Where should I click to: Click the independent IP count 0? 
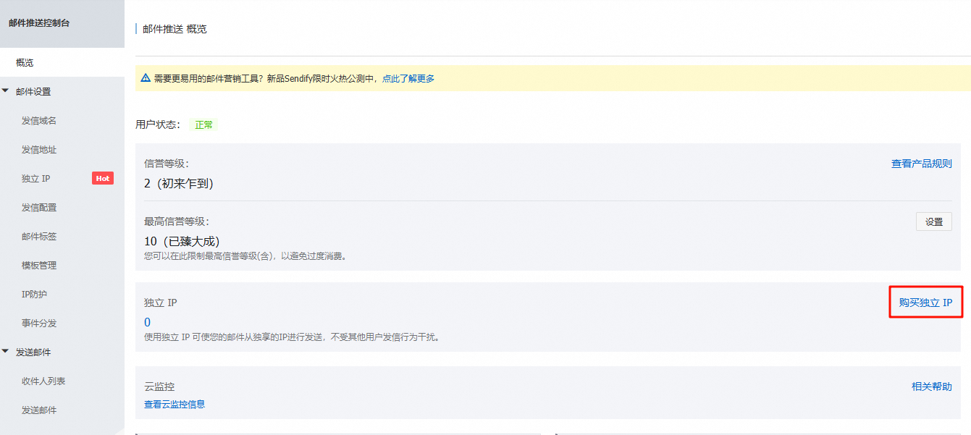click(x=148, y=322)
